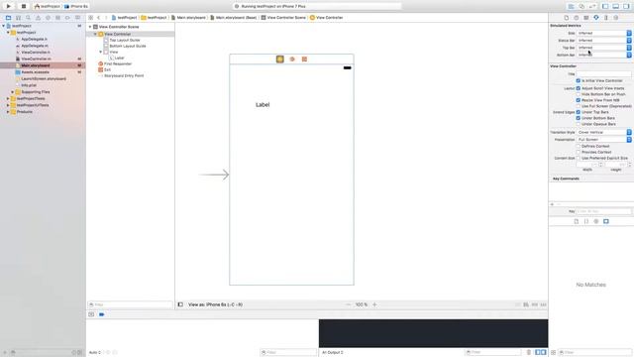Click the Exit icon on scene dock
The height and width of the screenshot is (357, 634).
pos(304,59)
